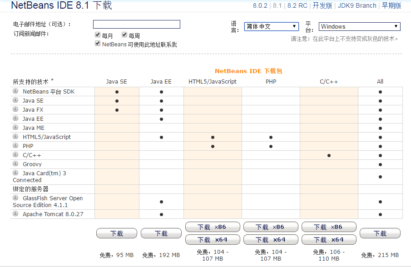This screenshot has width=411, height=267.
Task: Open the 早期版 link
Action: pyautogui.click(x=391, y=5)
